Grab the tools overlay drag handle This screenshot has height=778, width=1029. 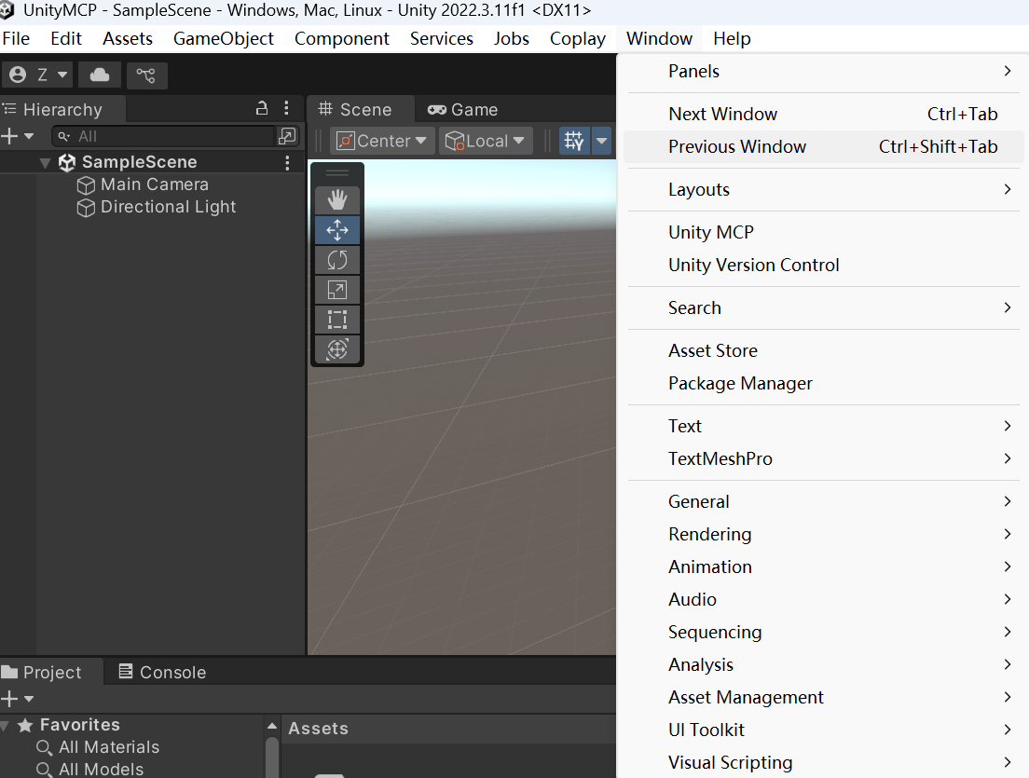coord(337,173)
